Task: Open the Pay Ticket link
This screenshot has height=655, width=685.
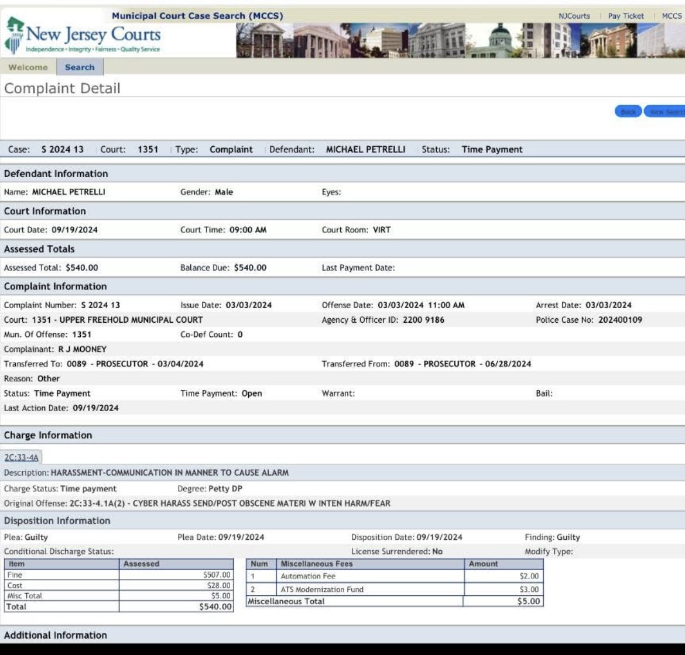Action: coord(626,16)
